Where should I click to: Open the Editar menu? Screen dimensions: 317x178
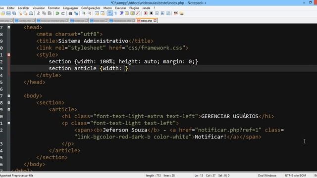(x=11, y=8)
